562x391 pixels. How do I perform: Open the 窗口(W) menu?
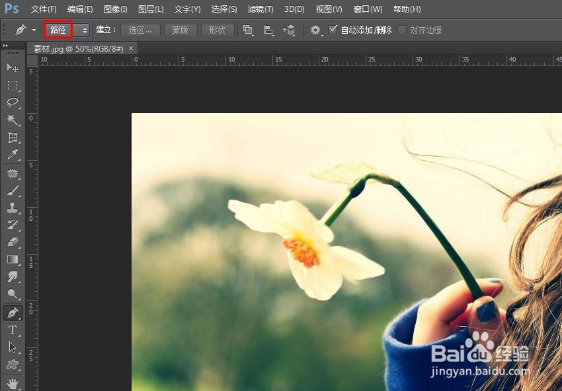click(368, 9)
